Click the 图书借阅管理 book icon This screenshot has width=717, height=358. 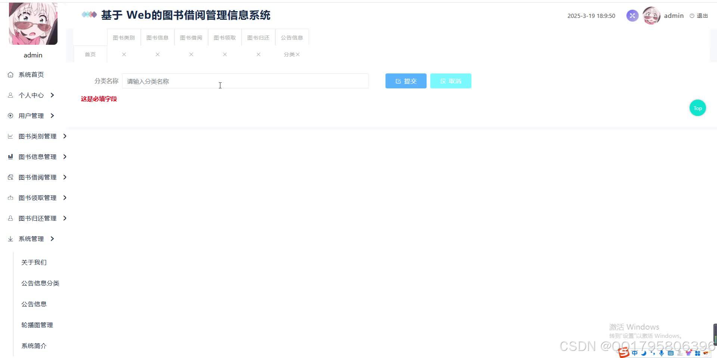click(10, 177)
